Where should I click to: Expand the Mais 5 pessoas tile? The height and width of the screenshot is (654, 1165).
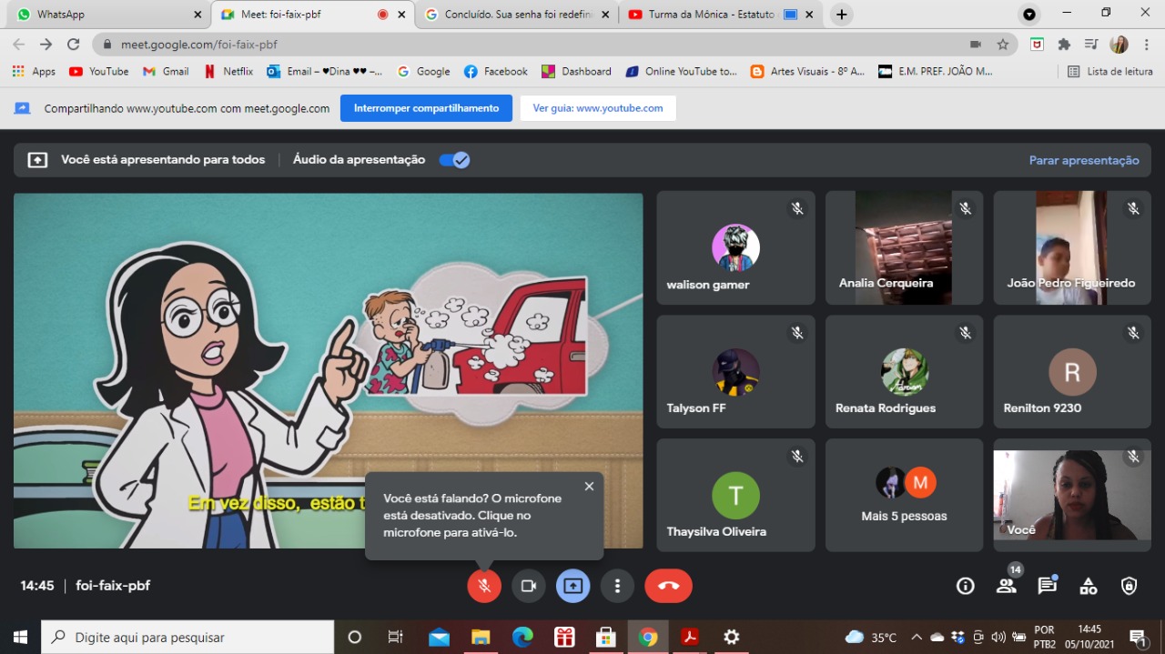coord(904,496)
